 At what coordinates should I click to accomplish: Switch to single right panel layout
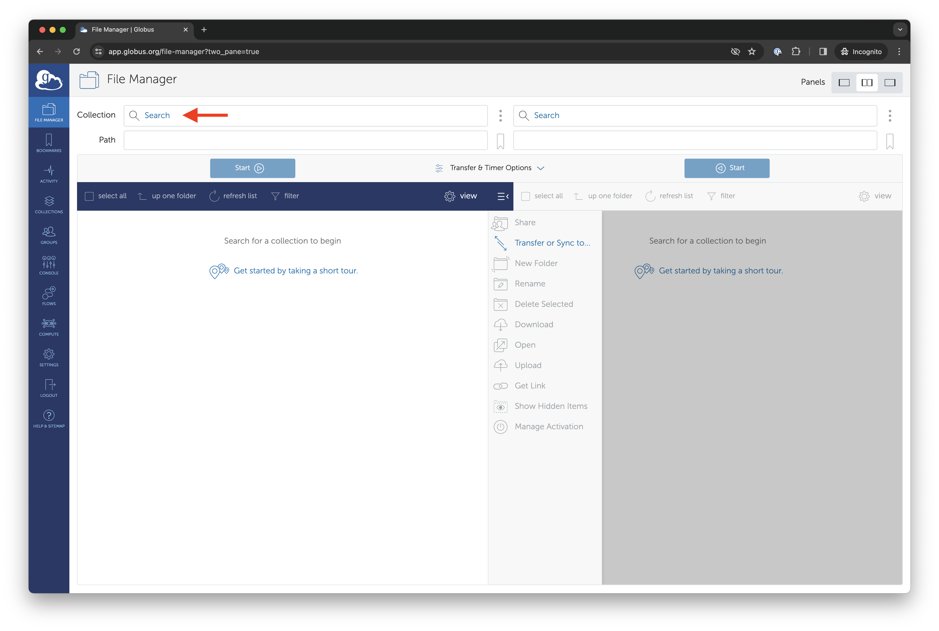(890, 82)
